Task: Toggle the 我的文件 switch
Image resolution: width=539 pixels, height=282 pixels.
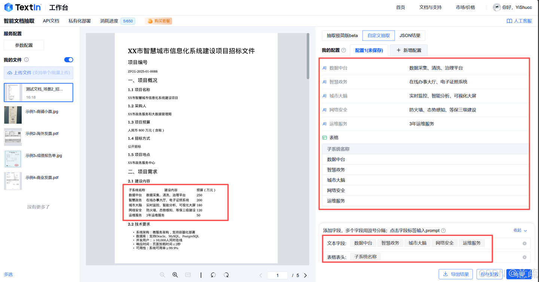Action: tap(68, 60)
